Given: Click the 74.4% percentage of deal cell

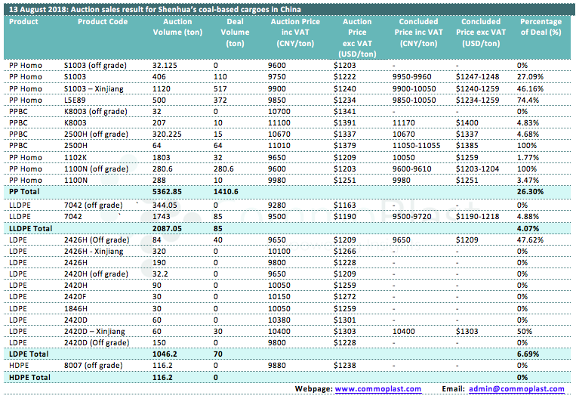Looking at the screenshot, I should [528, 100].
